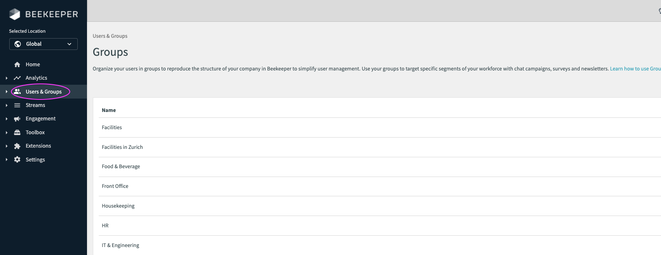Expand the Engagement submenu arrow
Viewport: 661px width, 255px height.
tap(7, 119)
